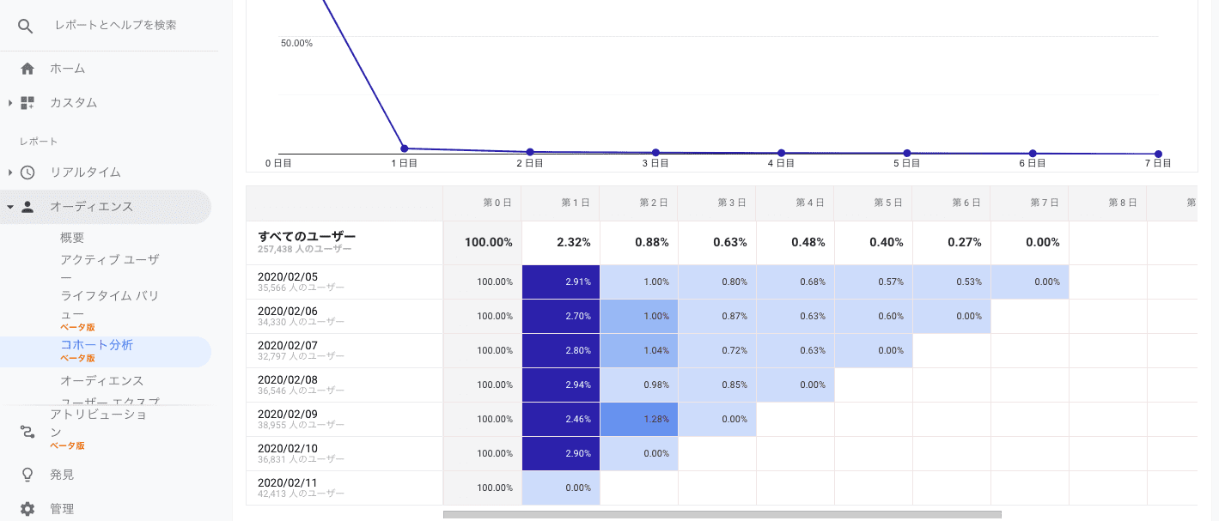Click the Home (ホーム) house icon
The width and height of the screenshot is (1219, 521).
click(x=27, y=69)
